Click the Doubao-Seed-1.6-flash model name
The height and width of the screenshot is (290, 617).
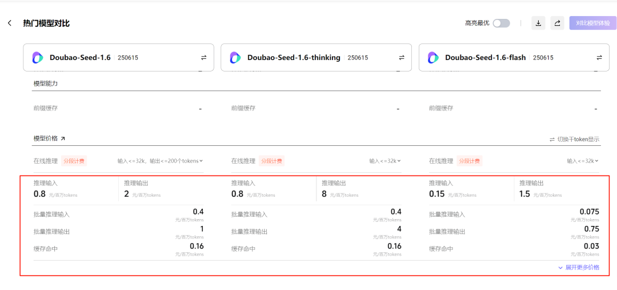[486, 58]
